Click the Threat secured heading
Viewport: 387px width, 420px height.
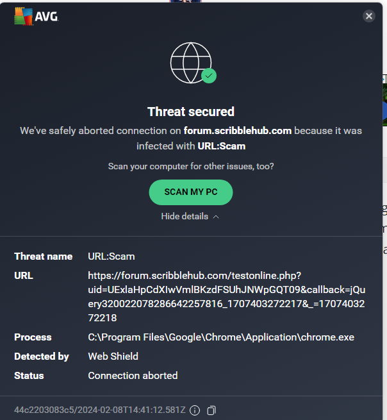pos(191,112)
